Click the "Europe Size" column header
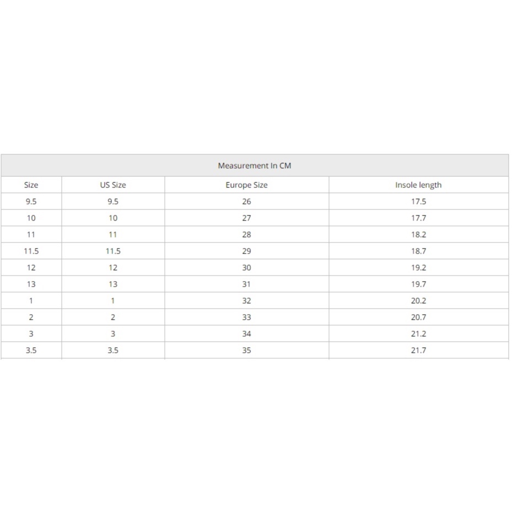Viewport: 512px width, 512px height. coord(246,185)
